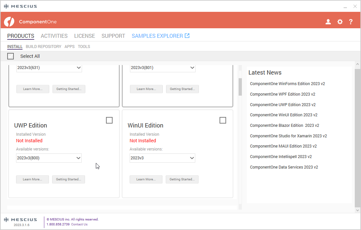This screenshot has width=361, height=230.
Task: Open the SAMPLES EXPLORER tab
Action: 160,36
